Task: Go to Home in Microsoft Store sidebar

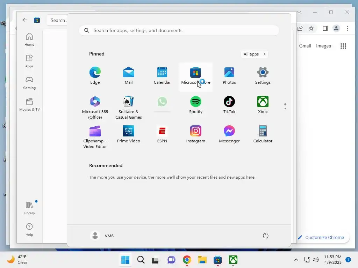Action: [x=29, y=40]
